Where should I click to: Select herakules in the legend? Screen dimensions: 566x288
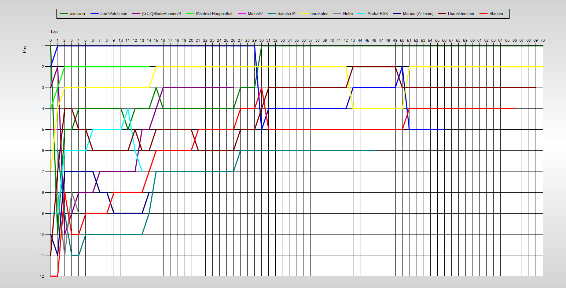pyautogui.click(x=319, y=14)
